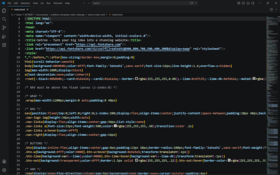The width and height of the screenshot is (280, 175).
Task: Split the editor to the right
Action: click(x=271, y=9)
